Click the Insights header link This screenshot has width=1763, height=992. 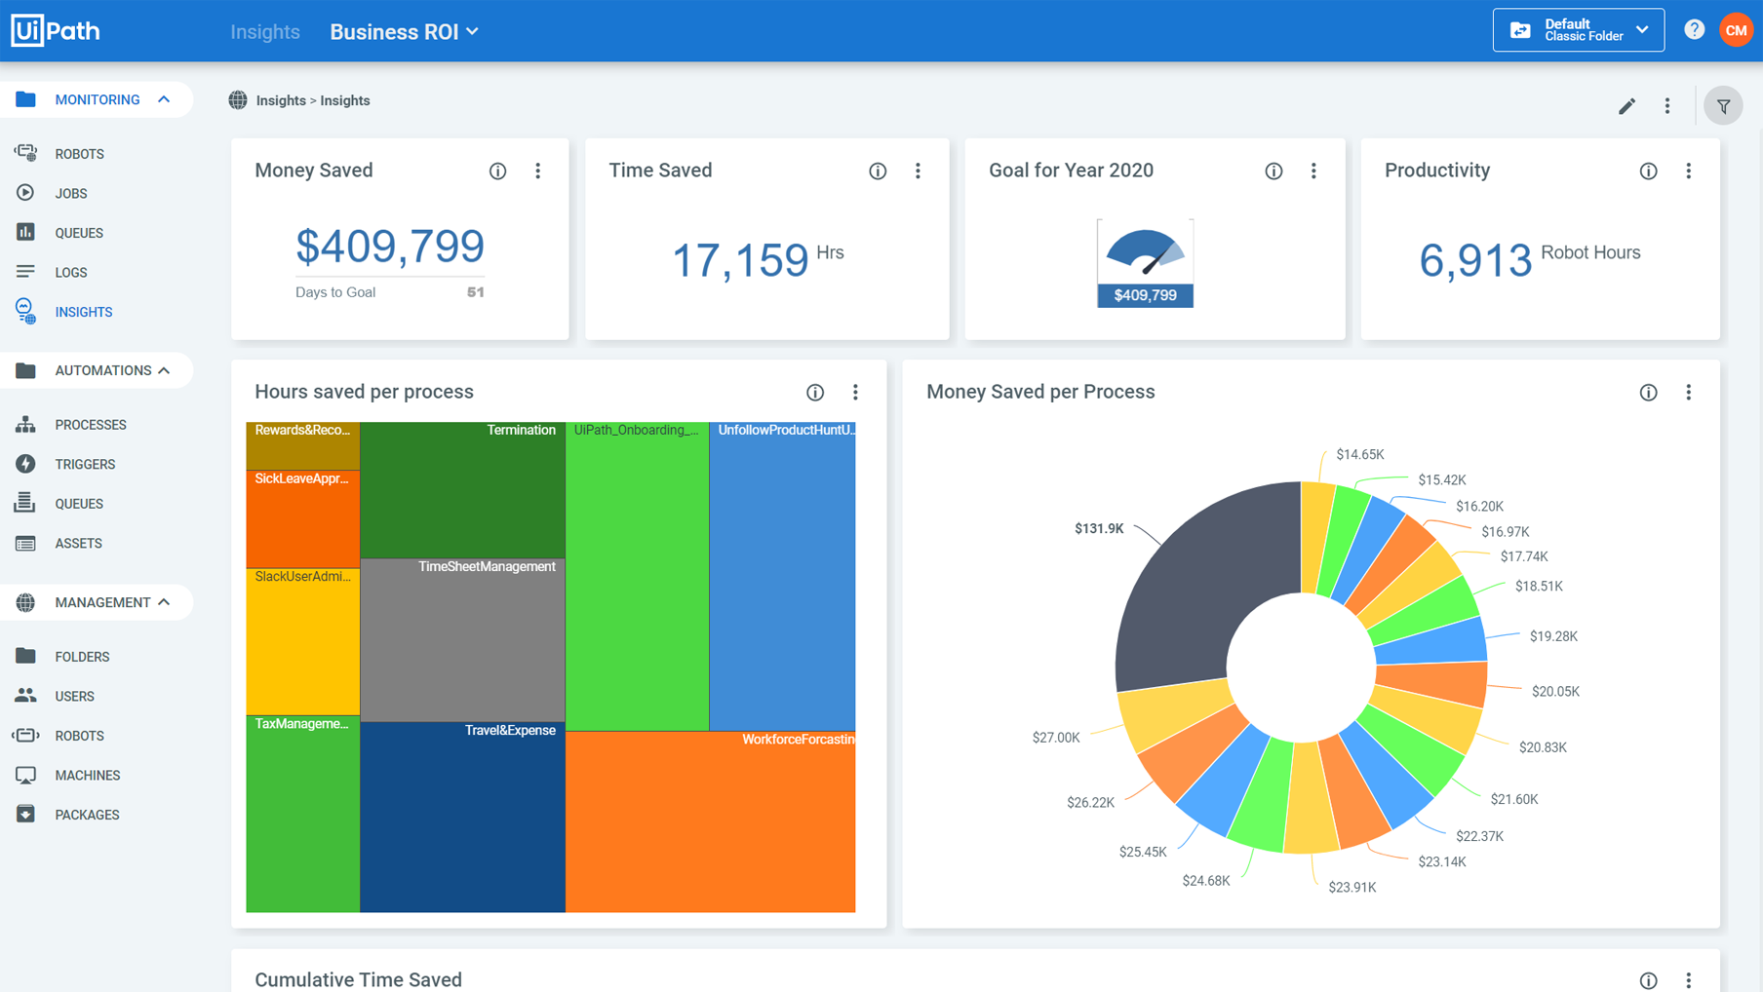point(264,32)
